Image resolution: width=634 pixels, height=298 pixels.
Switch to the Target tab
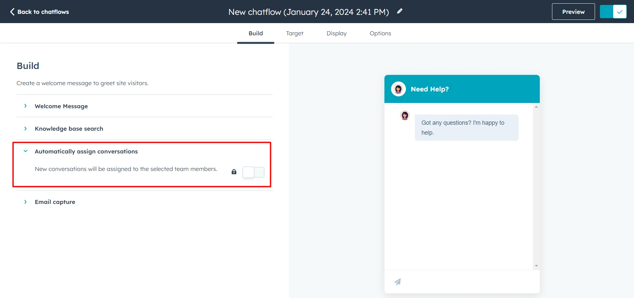tap(295, 33)
